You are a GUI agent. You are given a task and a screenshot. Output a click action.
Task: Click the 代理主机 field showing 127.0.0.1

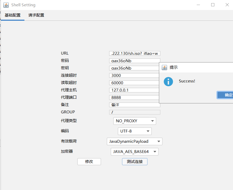click(134, 90)
